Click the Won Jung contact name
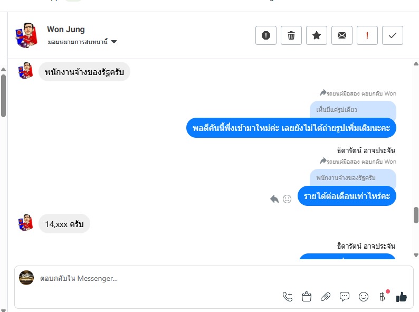The width and height of the screenshot is (419, 312). [x=65, y=30]
